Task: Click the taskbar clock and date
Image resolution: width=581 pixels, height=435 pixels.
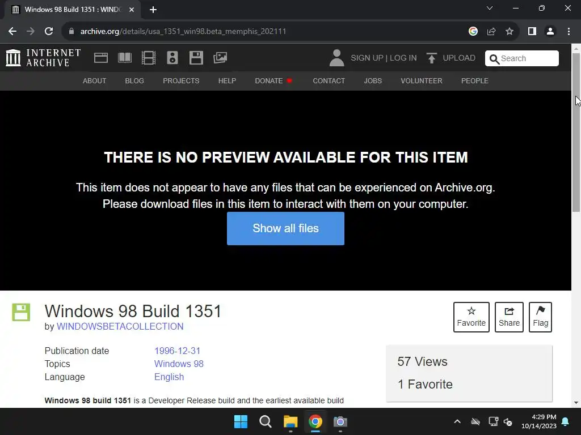Action: tap(539, 421)
